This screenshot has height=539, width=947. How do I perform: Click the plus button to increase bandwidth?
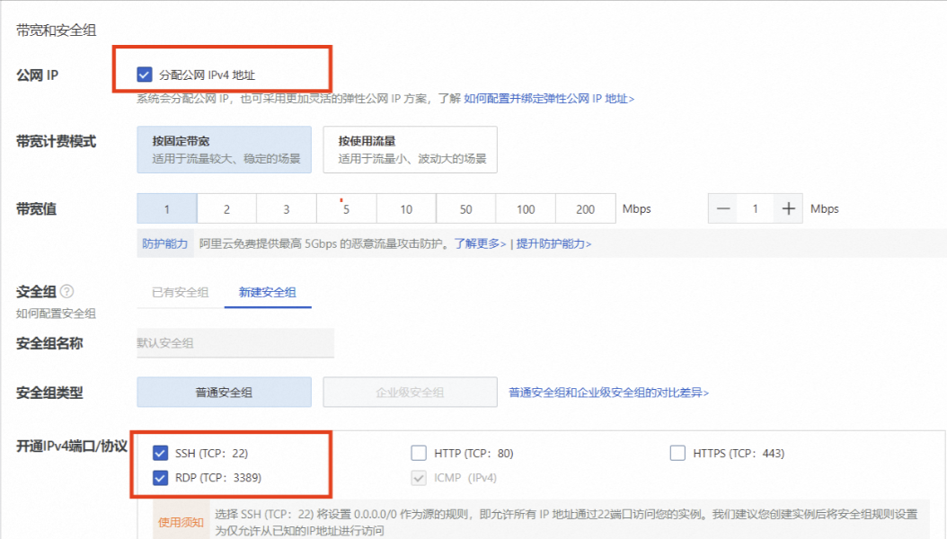click(788, 209)
